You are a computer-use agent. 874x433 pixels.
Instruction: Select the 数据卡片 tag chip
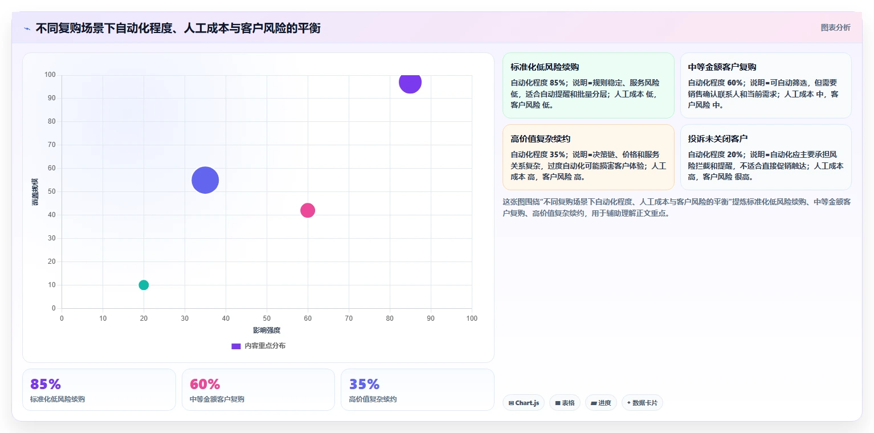pos(642,403)
